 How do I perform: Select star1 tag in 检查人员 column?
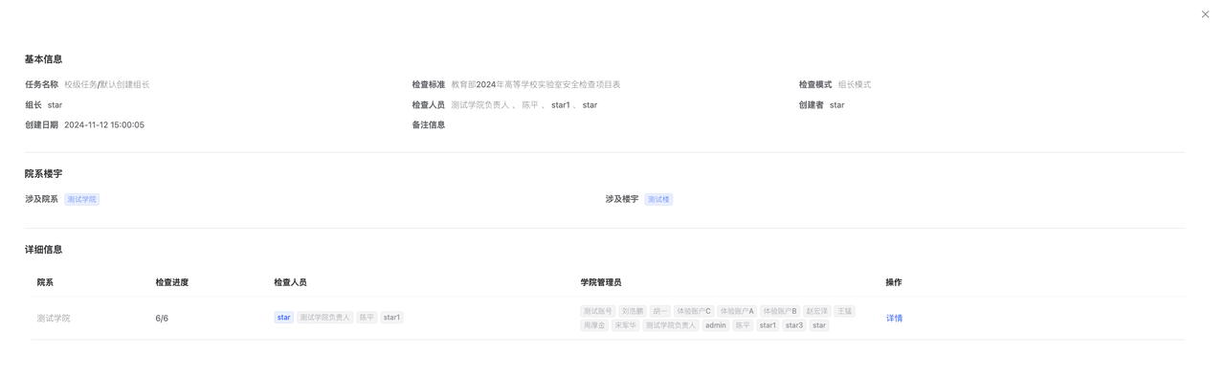coord(391,318)
